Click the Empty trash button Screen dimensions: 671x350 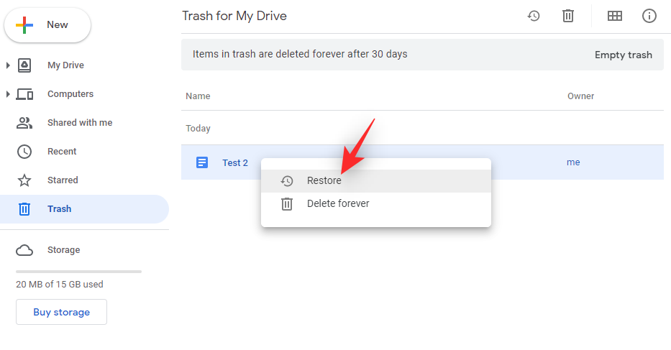[623, 55]
